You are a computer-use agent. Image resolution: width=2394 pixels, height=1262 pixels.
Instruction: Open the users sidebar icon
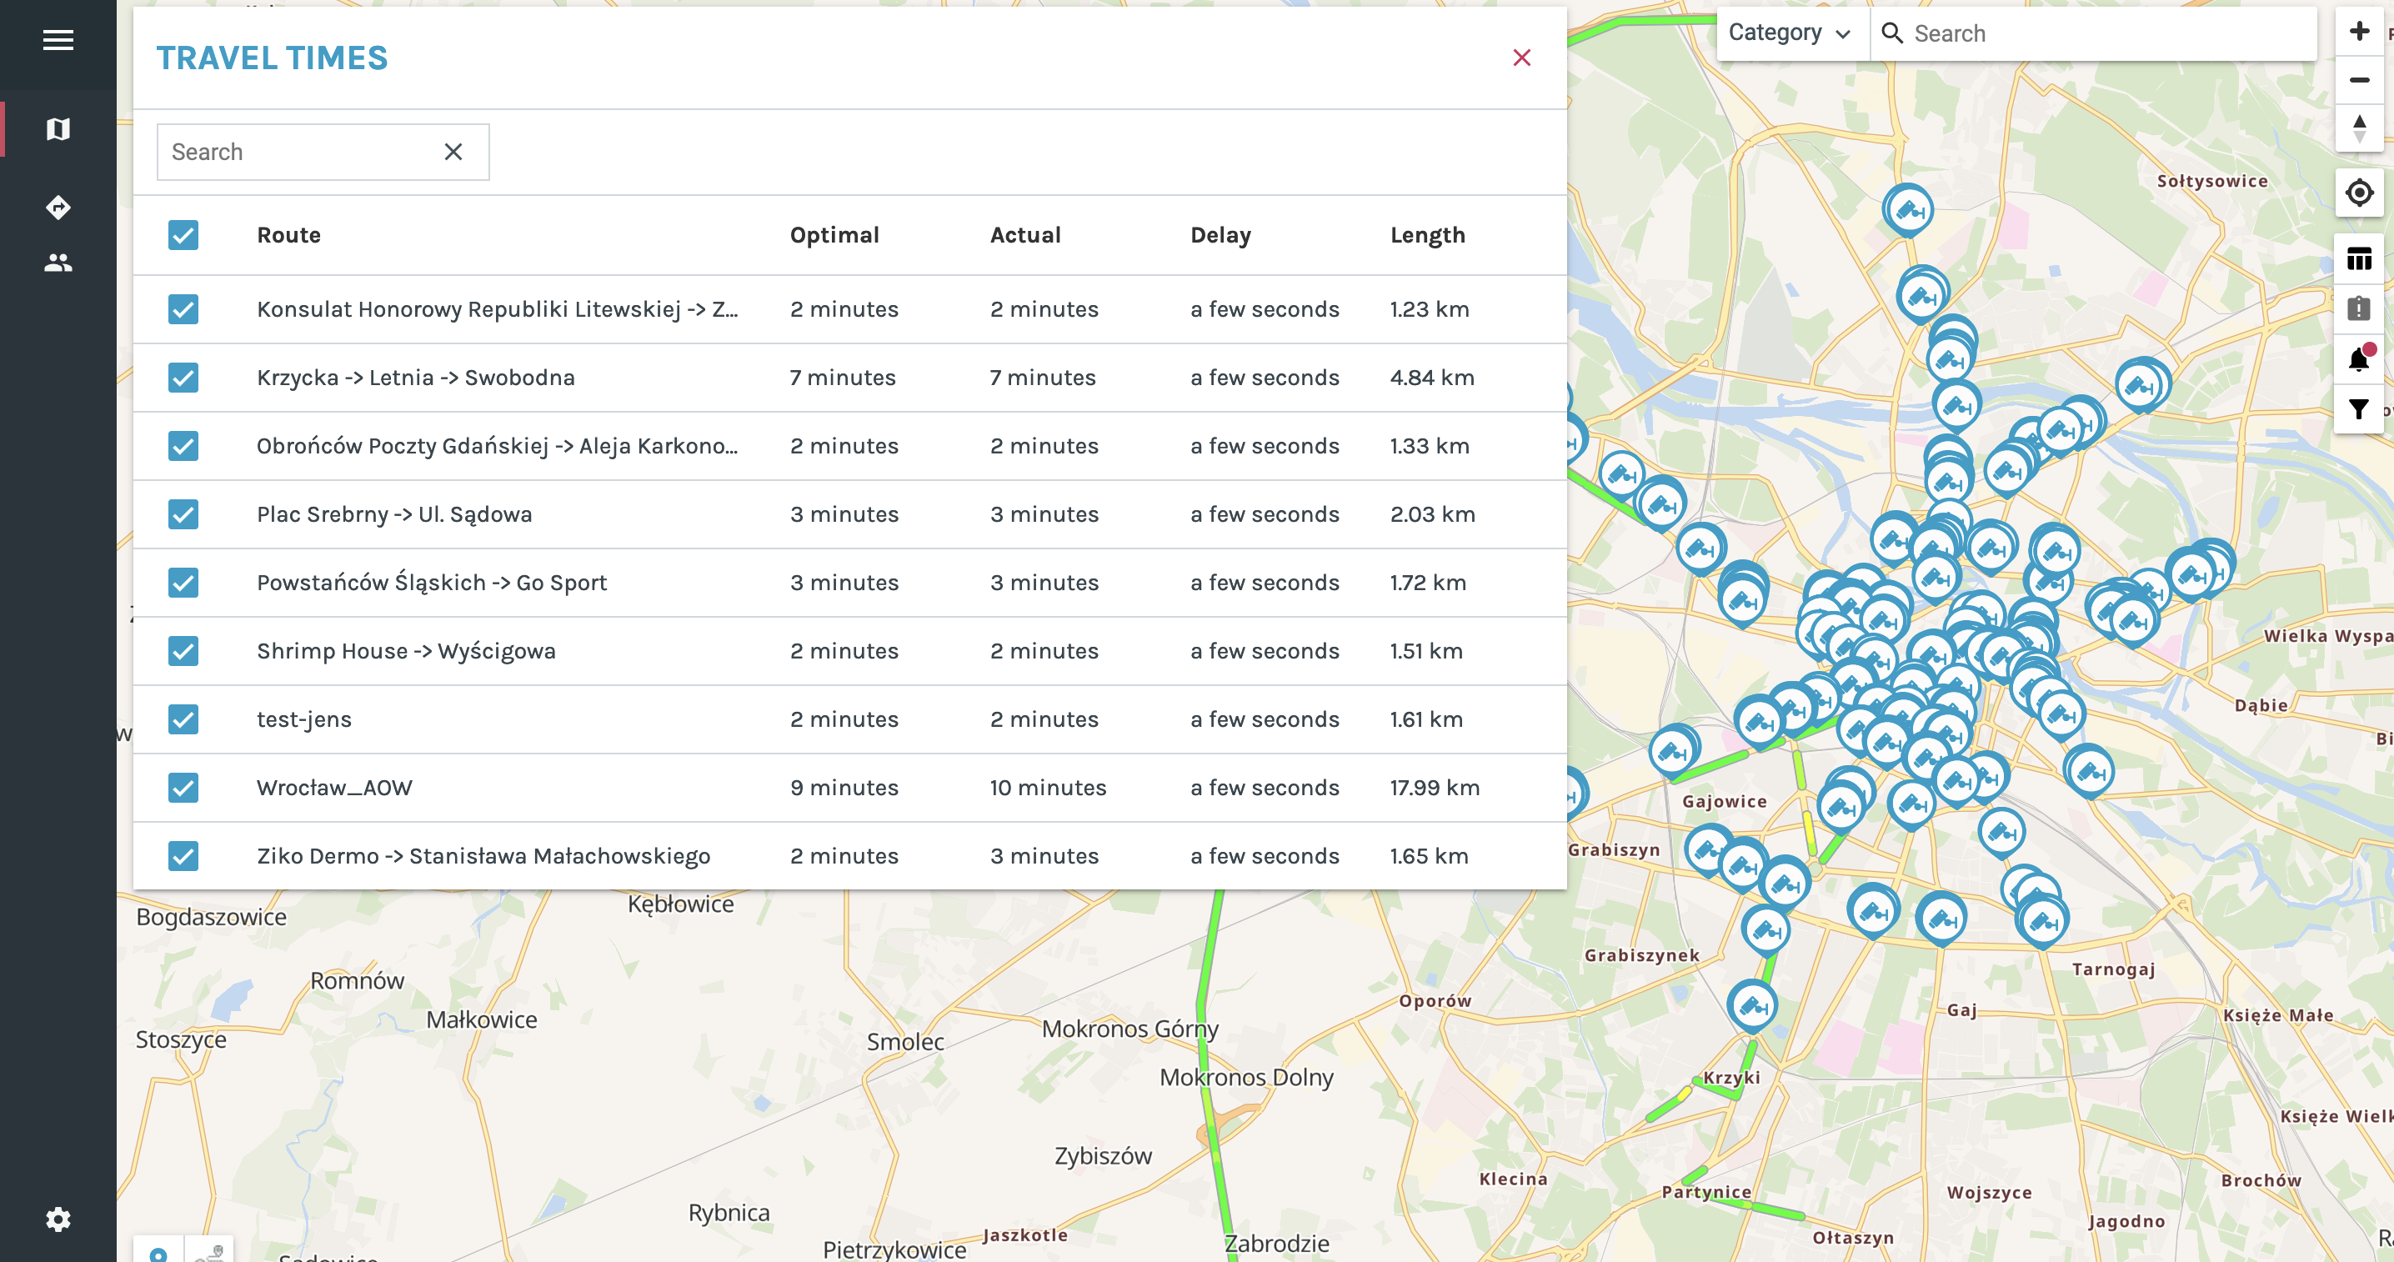tap(58, 263)
